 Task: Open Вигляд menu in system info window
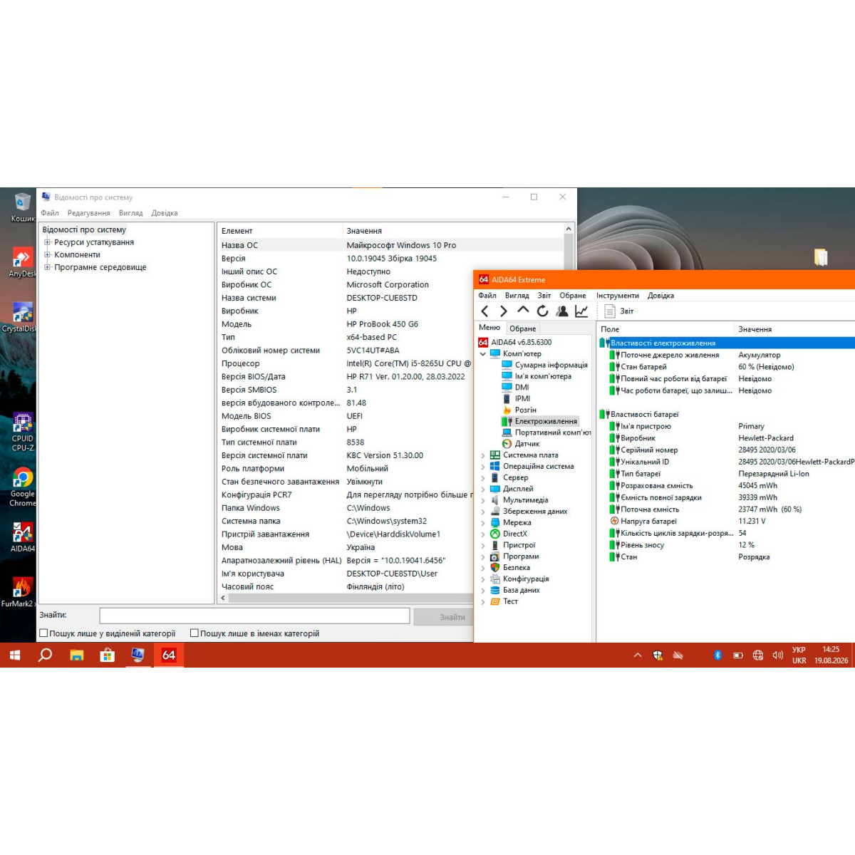point(131,213)
